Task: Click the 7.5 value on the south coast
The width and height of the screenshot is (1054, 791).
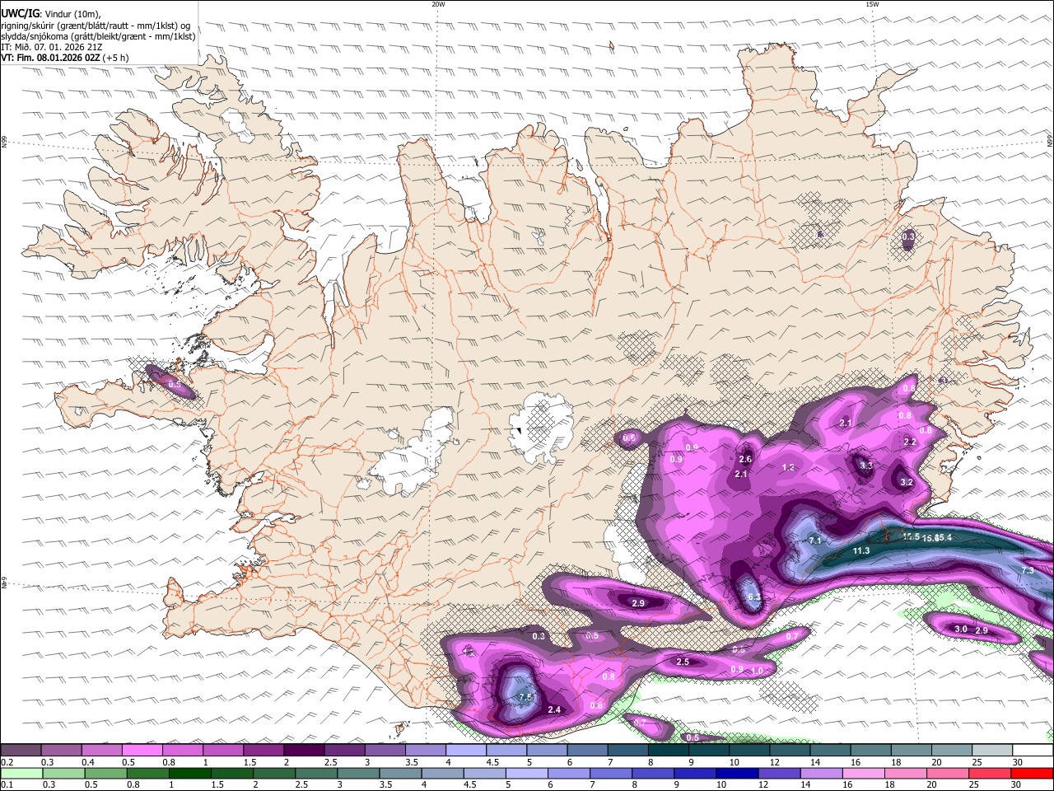Action: click(x=526, y=697)
